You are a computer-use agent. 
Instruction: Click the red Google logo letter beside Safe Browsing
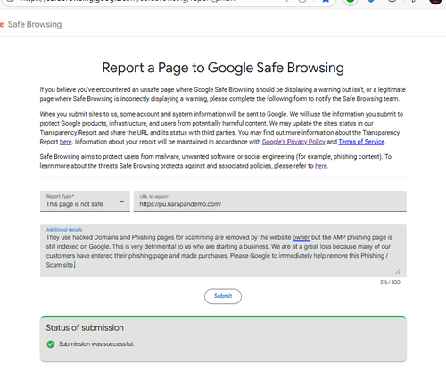coord(2,24)
